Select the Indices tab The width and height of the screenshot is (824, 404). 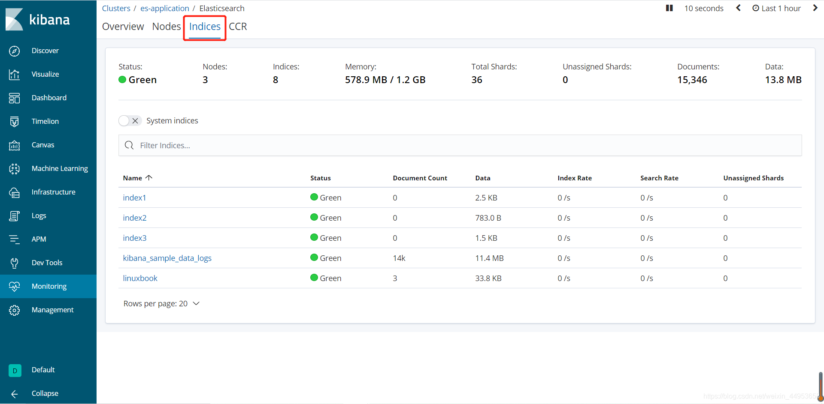[205, 27]
